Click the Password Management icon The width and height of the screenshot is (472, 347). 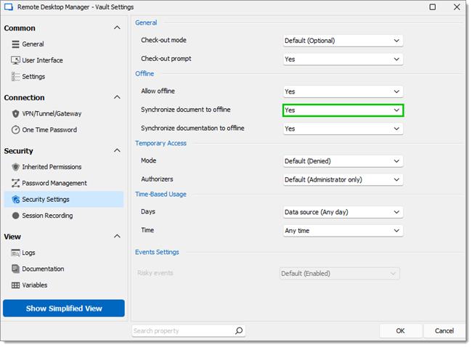point(15,183)
